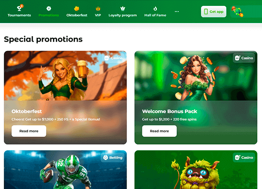262x189 pixels.
Task: Open the Oktoberfest elf banner image
Action: [x=65, y=76]
